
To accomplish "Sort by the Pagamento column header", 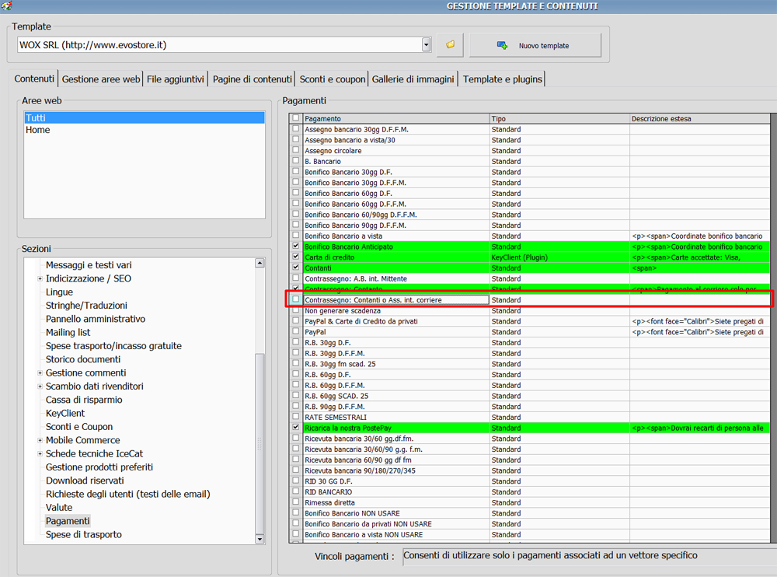I will tap(396, 118).
